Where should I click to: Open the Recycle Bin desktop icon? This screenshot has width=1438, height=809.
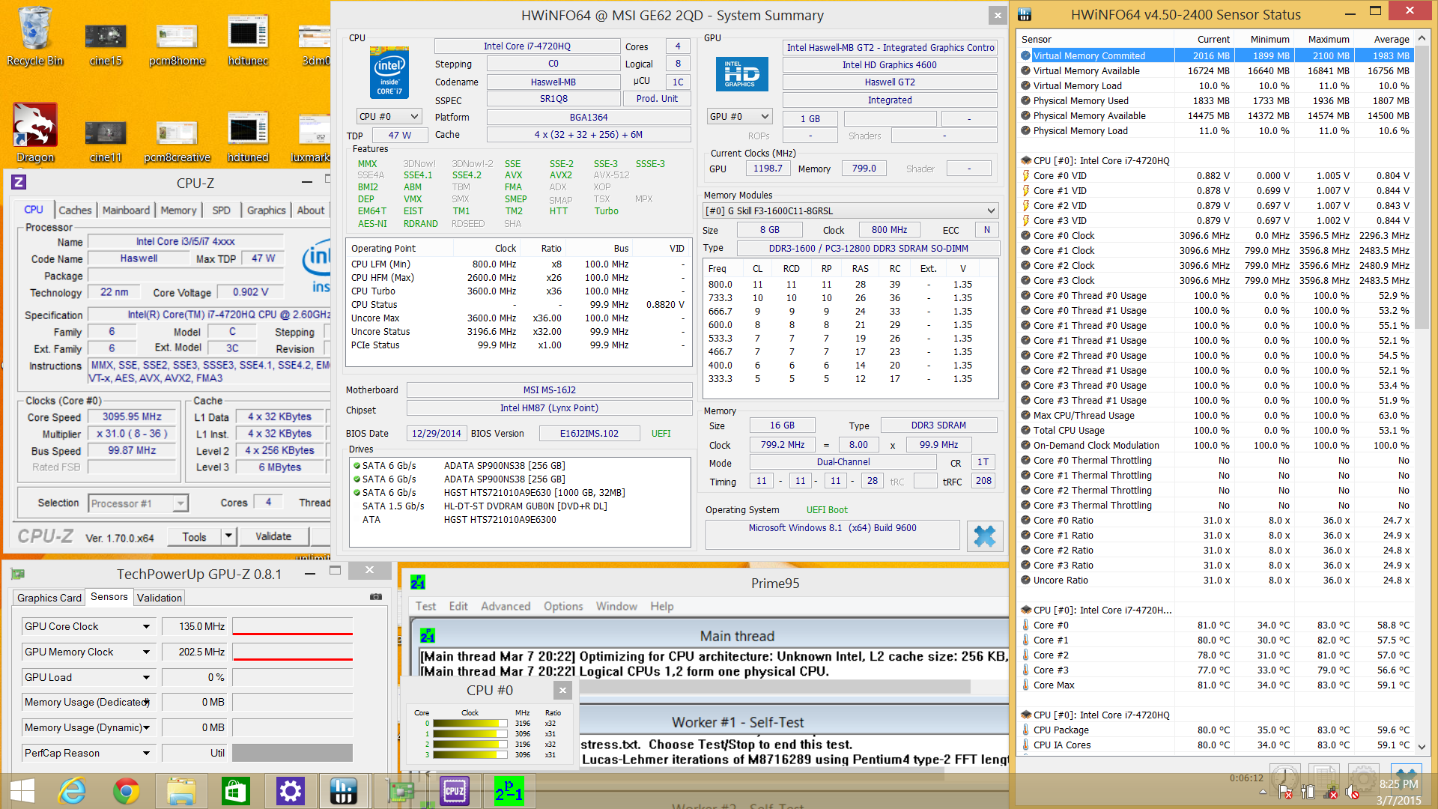(34, 36)
